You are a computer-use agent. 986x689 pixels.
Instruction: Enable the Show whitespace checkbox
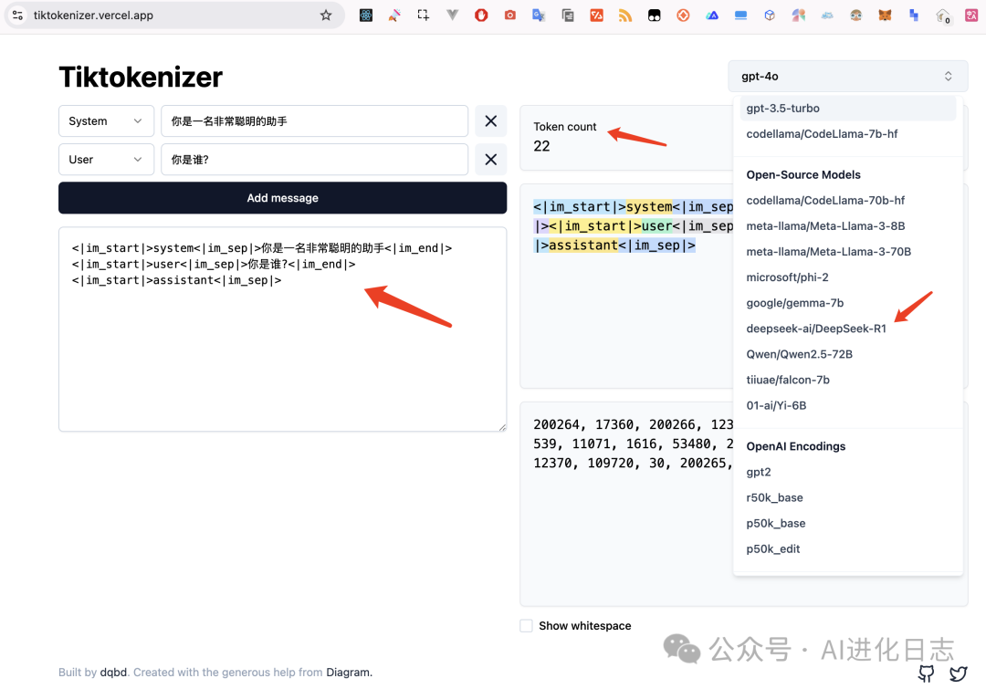click(x=527, y=625)
